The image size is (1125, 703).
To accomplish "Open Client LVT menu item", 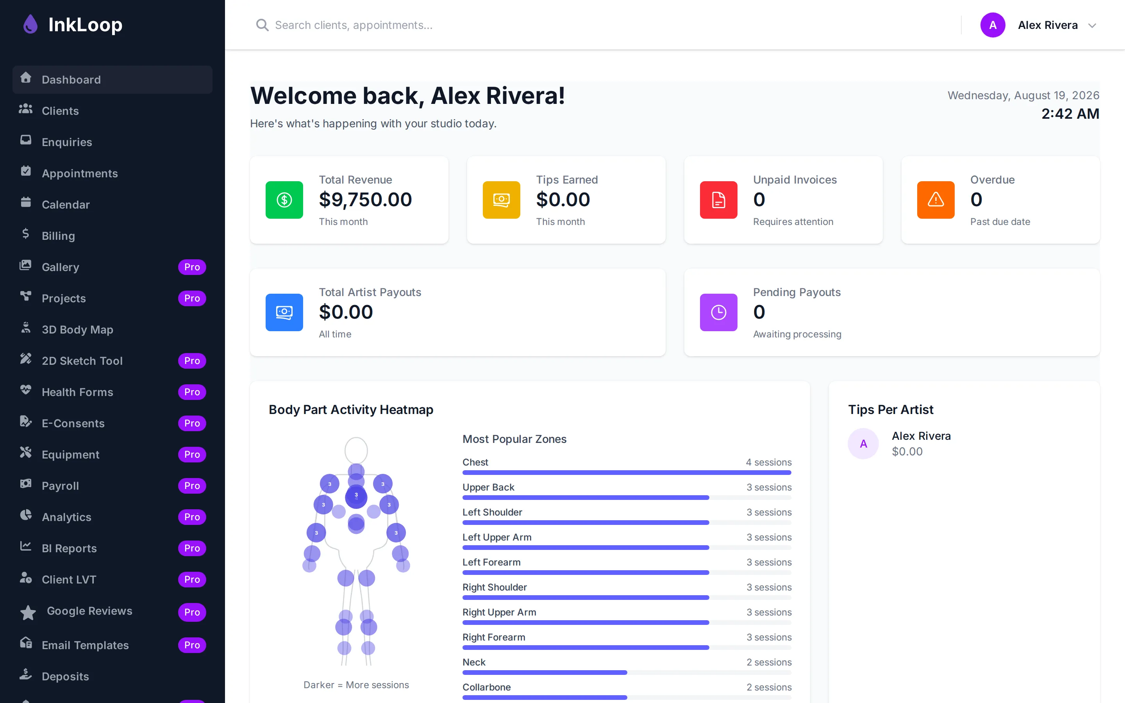I will point(112,579).
